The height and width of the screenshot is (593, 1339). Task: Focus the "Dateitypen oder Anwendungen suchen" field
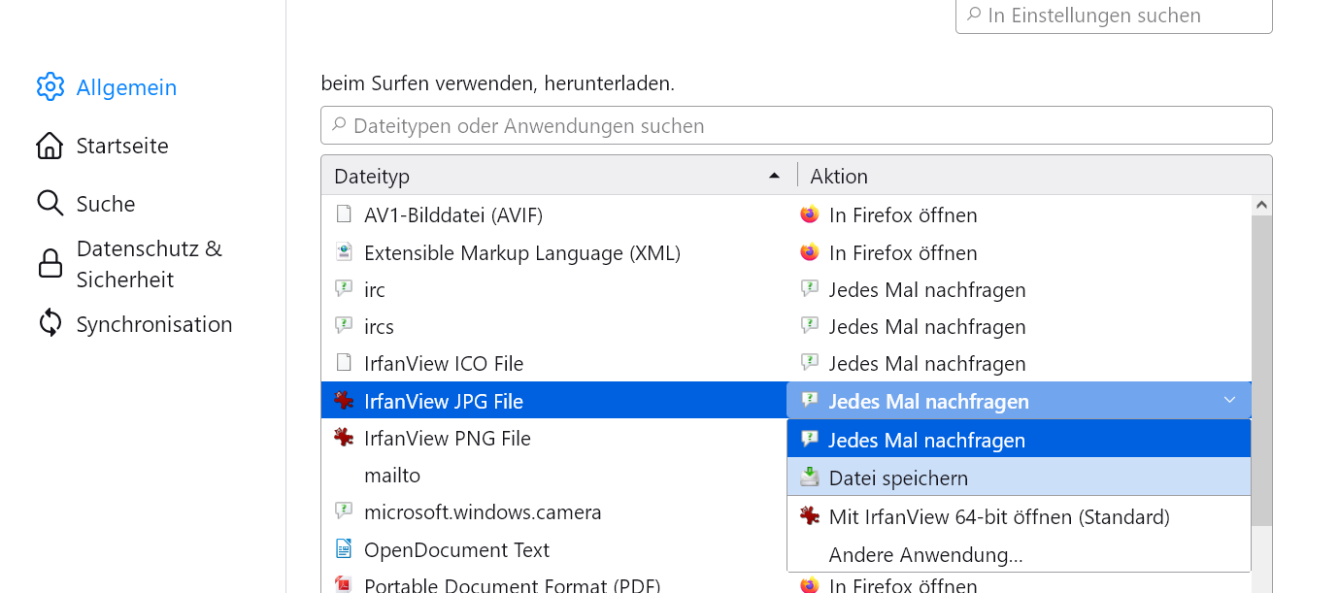tap(796, 125)
